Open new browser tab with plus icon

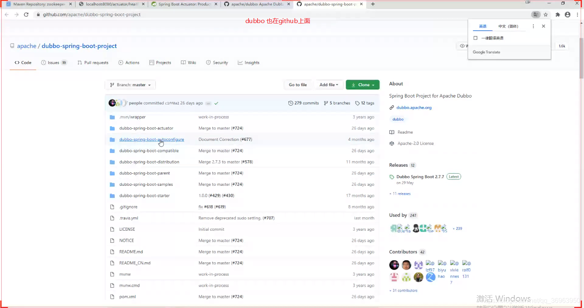pyautogui.click(x=373, y=4)
